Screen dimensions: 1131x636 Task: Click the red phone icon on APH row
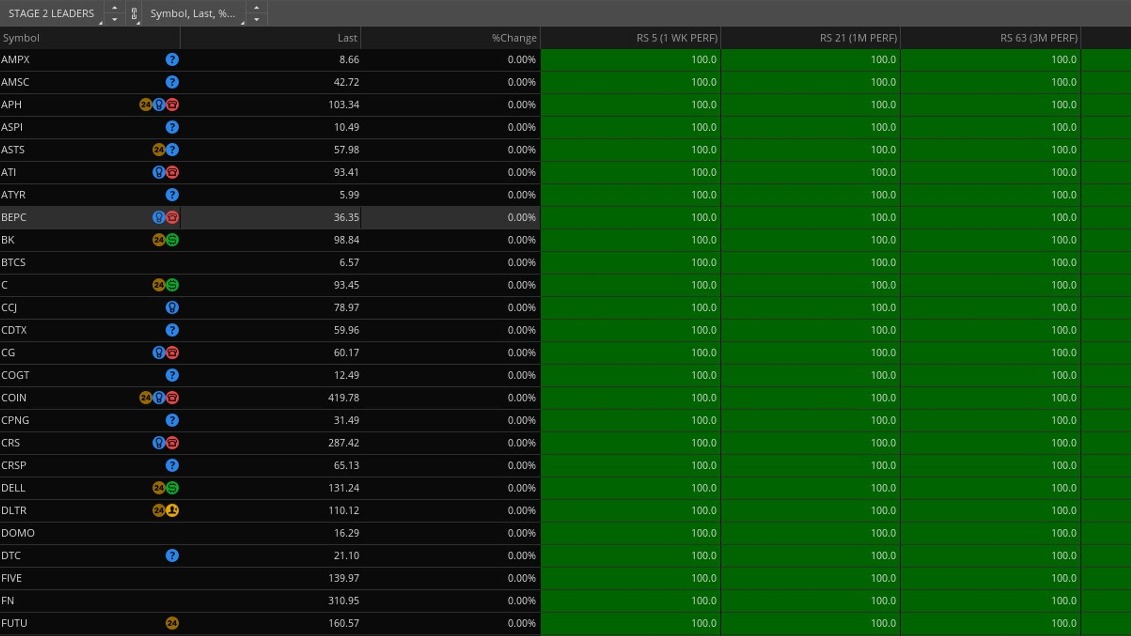click(172, 105)
